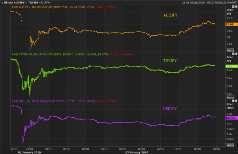Click the 03:01 time axis label
238x154 pixels.
[104, 149]
